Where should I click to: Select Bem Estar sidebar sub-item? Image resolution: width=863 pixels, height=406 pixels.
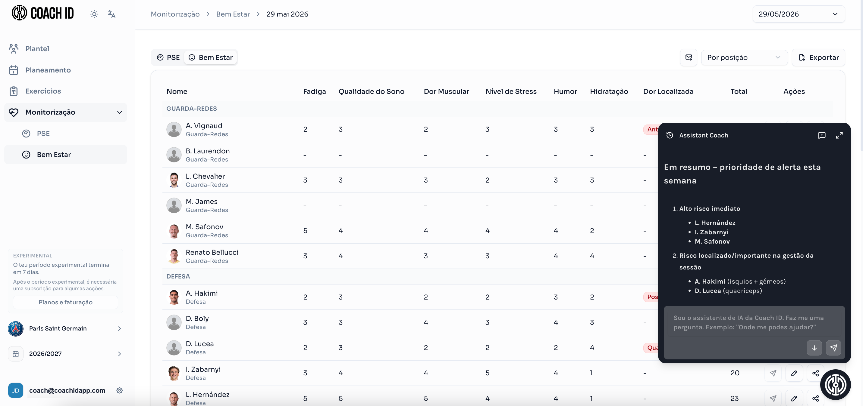[66, 155]
